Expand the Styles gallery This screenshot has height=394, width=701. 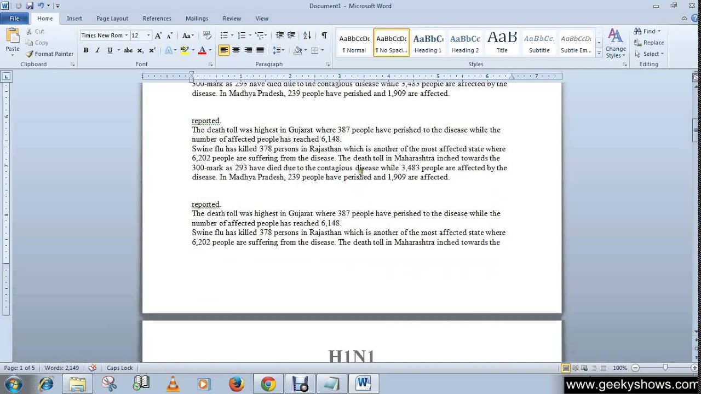point(599,54)
